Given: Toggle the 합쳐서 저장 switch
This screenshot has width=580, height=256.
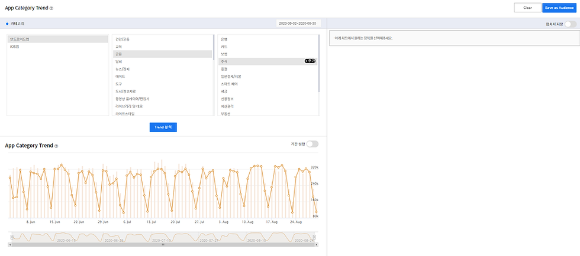Looking at the screenshot, I should [x=571, y=24].
